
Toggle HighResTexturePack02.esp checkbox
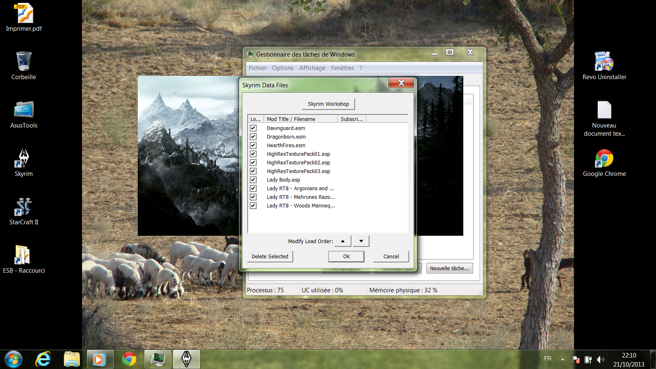click(x=253, y=162)
